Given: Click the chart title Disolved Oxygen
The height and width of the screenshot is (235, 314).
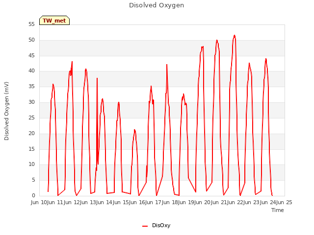Looking at the screenshot, I should pyautogui.click(x=157, y=5).
